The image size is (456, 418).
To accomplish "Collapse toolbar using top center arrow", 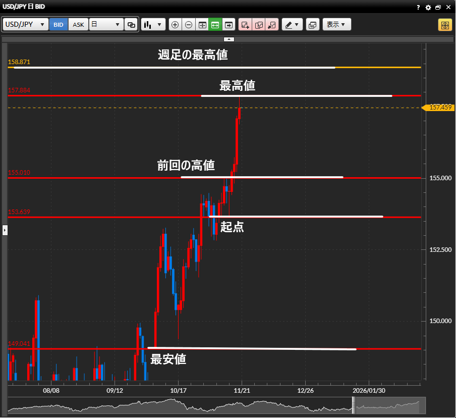I will pyautogui.click(x=229, y=39).
